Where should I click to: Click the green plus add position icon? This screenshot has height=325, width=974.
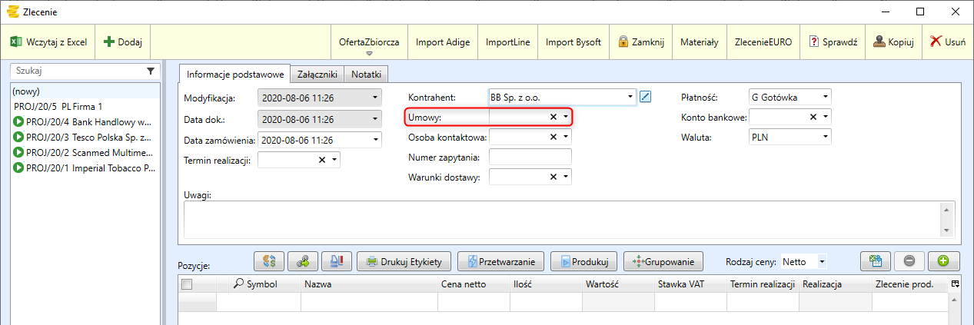point(943,261)
